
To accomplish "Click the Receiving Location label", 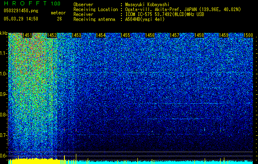I will tap(96, 9).
